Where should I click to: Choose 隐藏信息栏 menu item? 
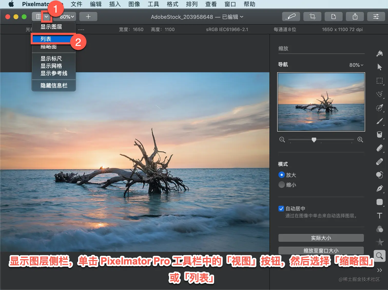(x=54, y=85)
